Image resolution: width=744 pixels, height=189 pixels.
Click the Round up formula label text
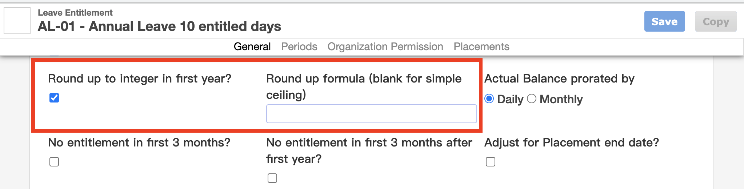pos(364,87)
